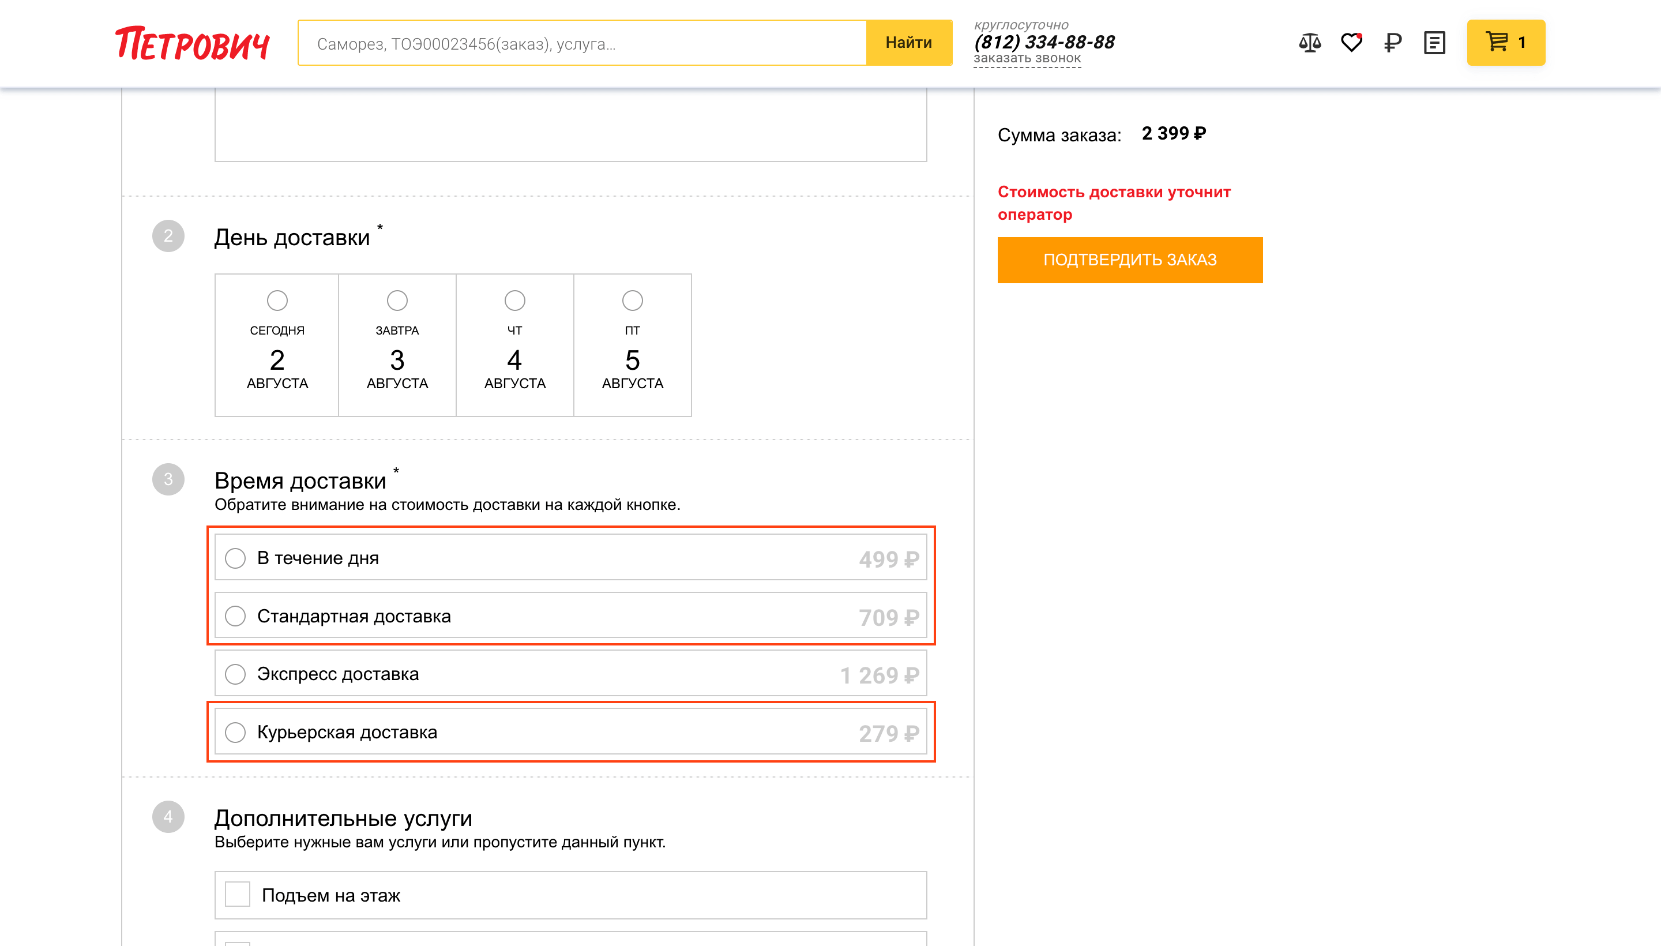
Task: Click the large comment text area
Action: [570, 125]
